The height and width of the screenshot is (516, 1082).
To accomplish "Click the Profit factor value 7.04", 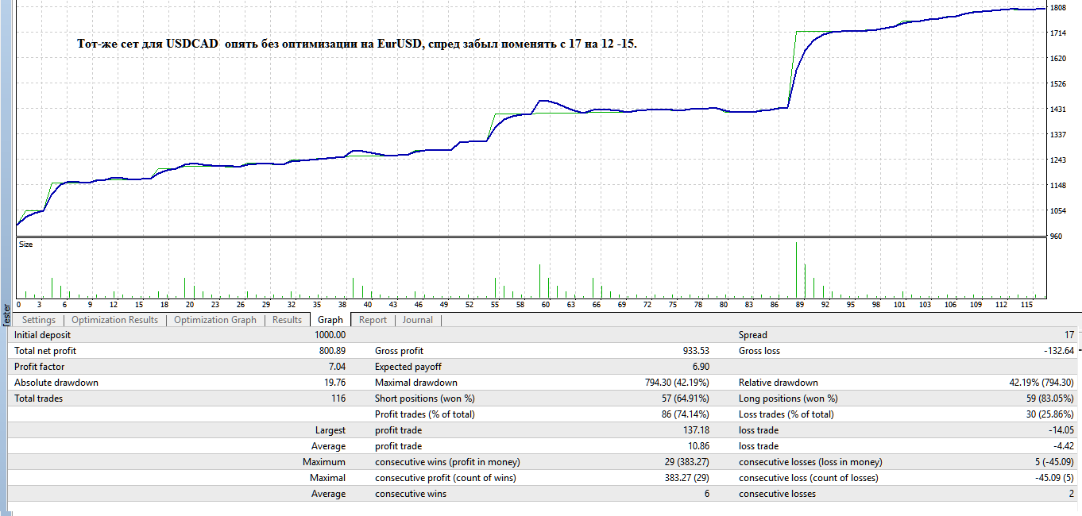I will point(336,367).
